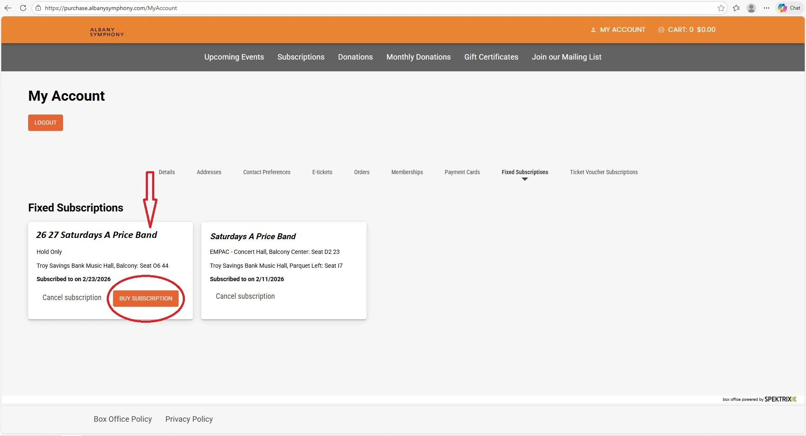The width and height of the screenshot is (806, 436).
Task: Click Join our Mailing List
Action: (566, 57)
